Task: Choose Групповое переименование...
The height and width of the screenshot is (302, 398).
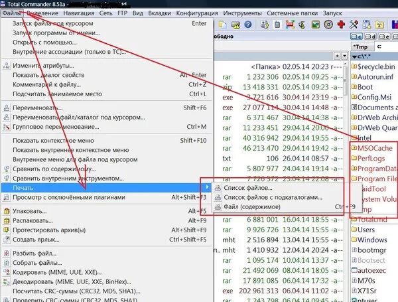Action: (107, 127)
